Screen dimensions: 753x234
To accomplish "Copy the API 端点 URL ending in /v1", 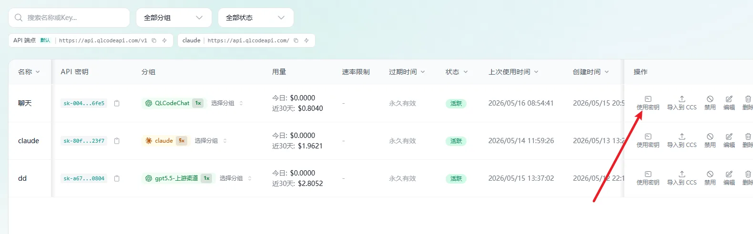I will point(154,40).
